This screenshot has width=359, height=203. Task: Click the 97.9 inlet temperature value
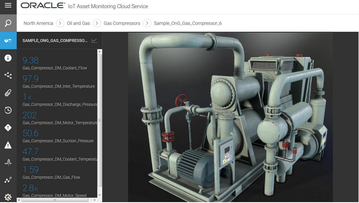(x=31, y=79)
